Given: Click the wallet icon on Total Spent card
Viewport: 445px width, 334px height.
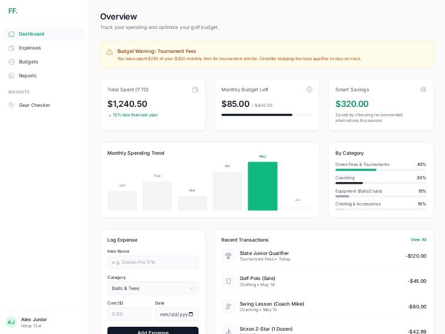Looking at the screenshot, I should coord(195,90).
